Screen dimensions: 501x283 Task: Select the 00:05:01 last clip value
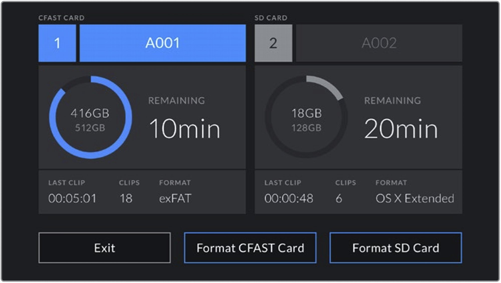pos(72,198)
